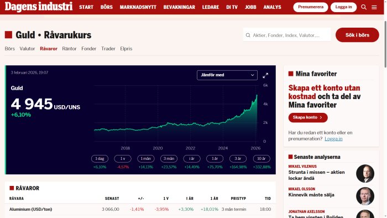Switch to Räntor sub-tab
387x218 pixels.
coord(69,49)
